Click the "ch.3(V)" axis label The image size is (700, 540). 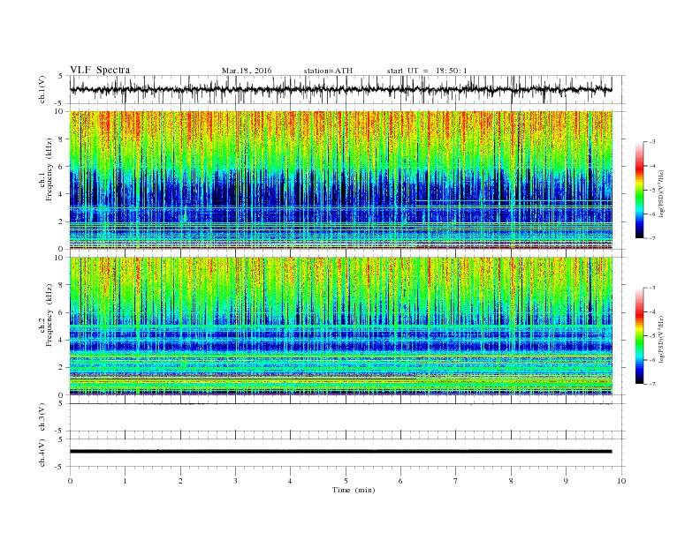tap(42, 417)
